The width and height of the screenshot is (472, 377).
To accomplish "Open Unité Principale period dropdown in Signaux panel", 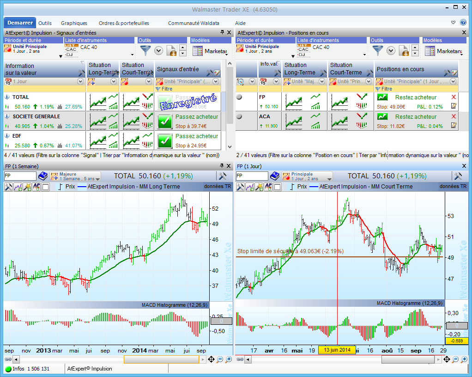I will [x=61, y=56].
